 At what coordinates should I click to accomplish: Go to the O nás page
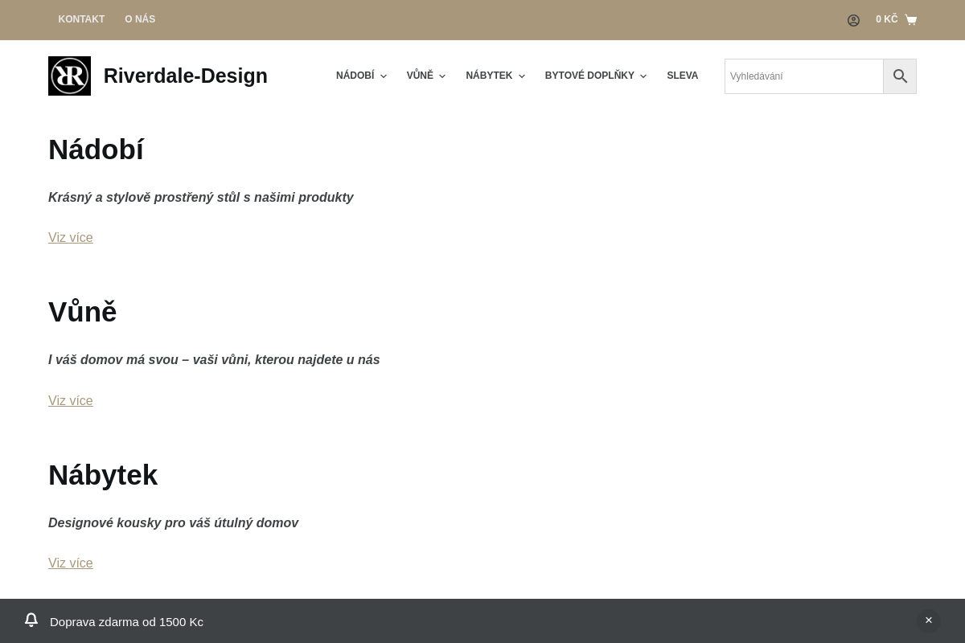140,19
